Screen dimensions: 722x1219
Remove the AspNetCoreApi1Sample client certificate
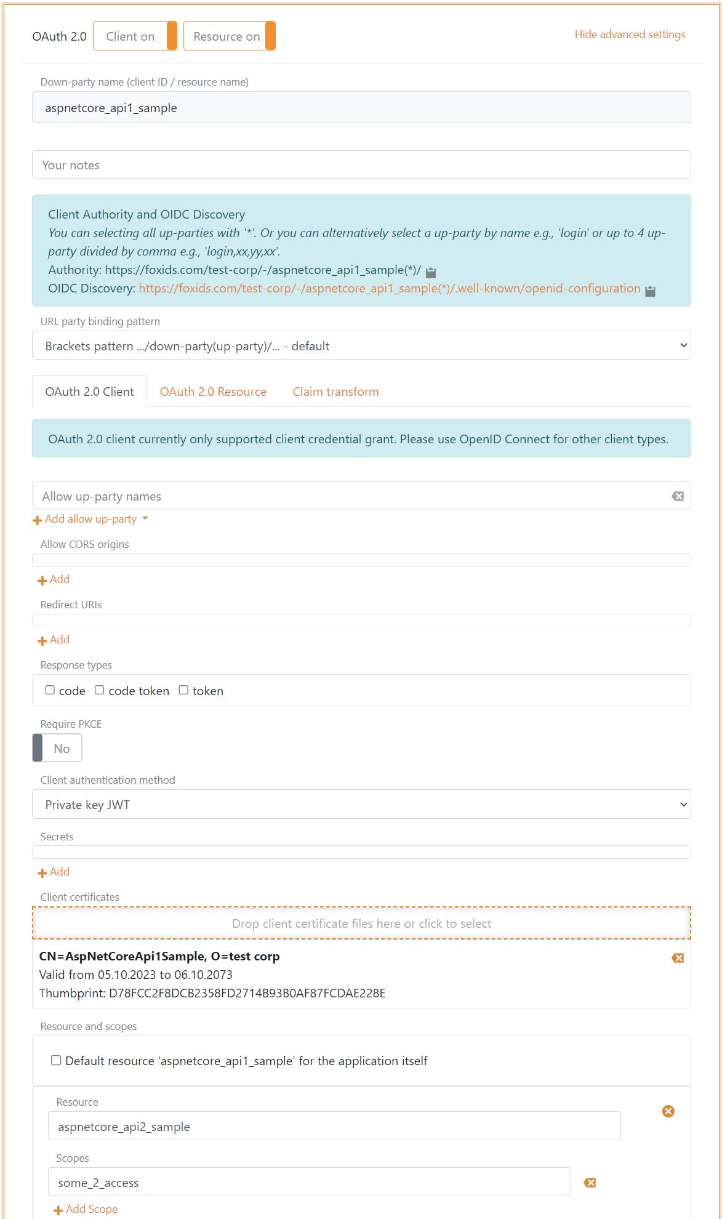(x=678, y=958)
